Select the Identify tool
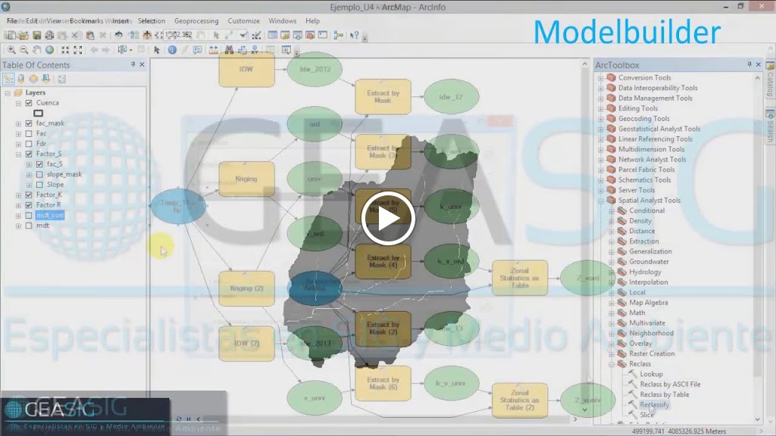 172,50
